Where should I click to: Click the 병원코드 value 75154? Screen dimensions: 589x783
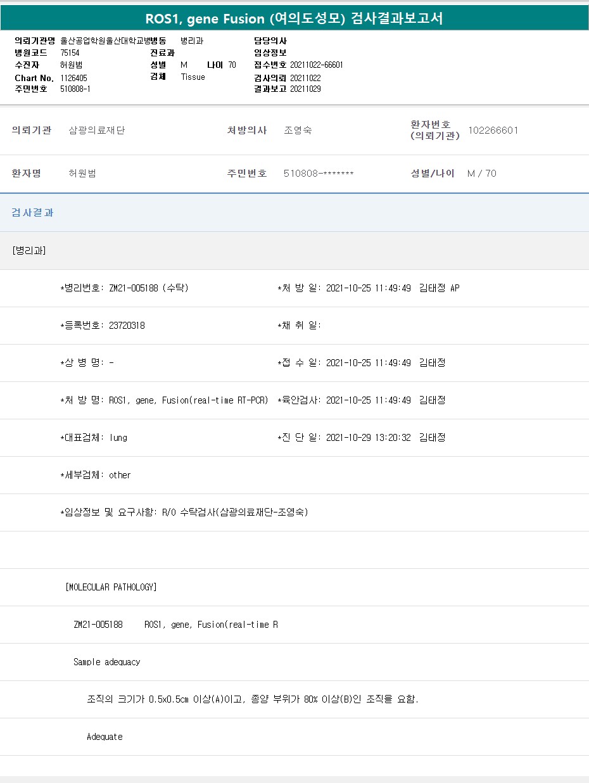pos(70,53)
